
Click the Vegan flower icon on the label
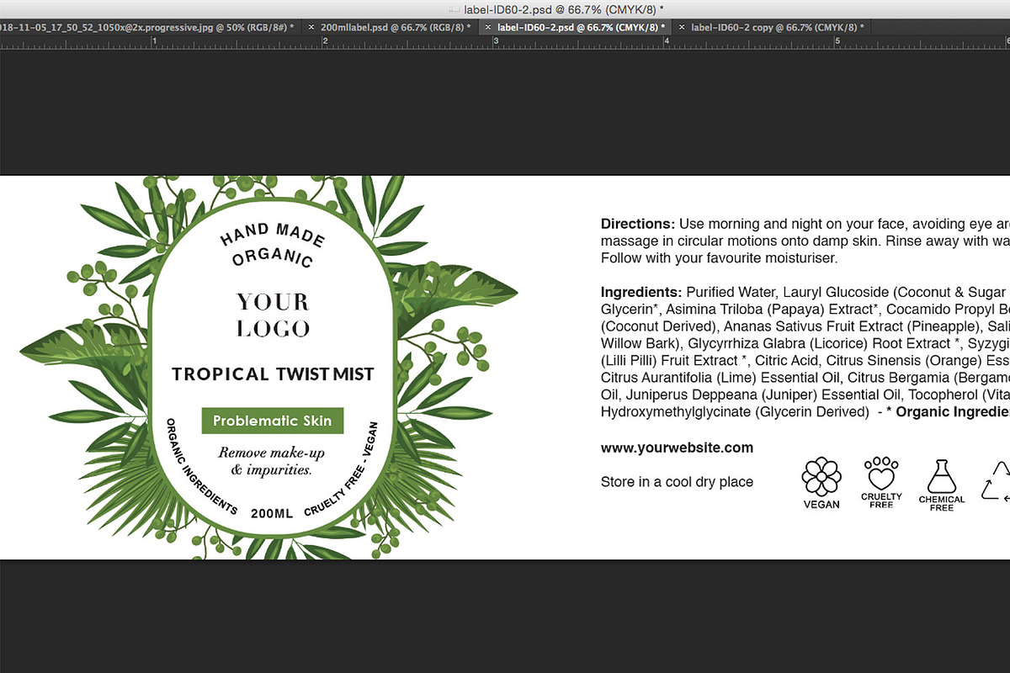click(x=821, y=478)
